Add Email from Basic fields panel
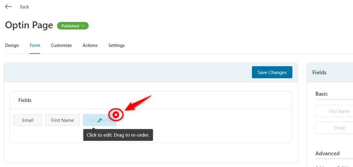Screen dimensions: 353x167 point(334,128)
